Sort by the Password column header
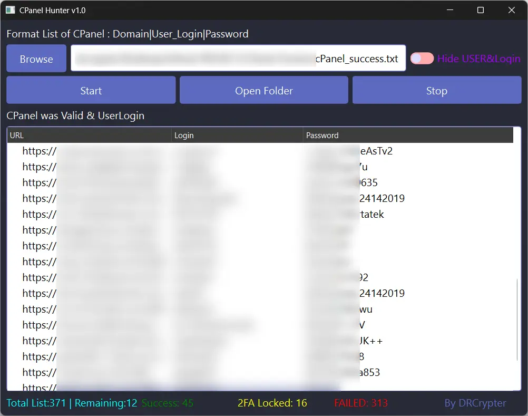Viewport: 528px width, 416px height. click(x=408, y=136)
